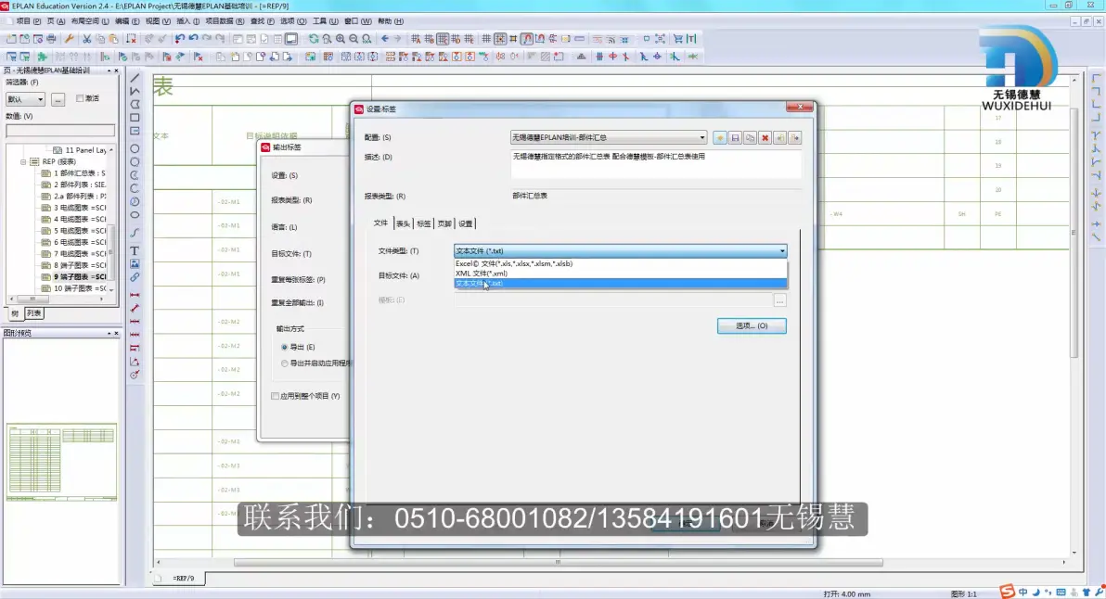Click the page tree horizontal scrollbar

point(32,299)
